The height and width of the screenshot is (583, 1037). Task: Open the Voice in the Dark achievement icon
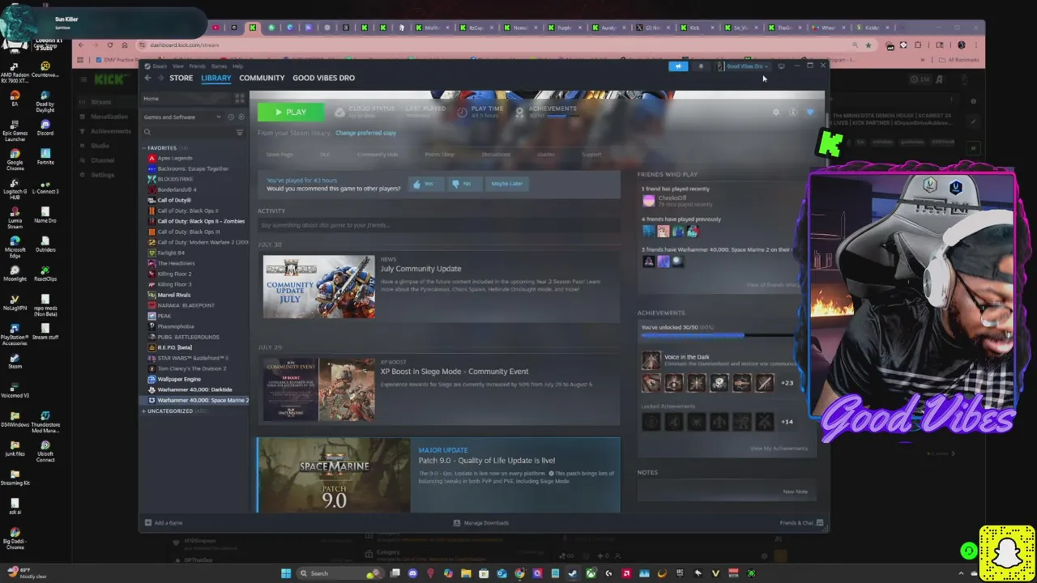pyautogui.click(x=651, y=360)
